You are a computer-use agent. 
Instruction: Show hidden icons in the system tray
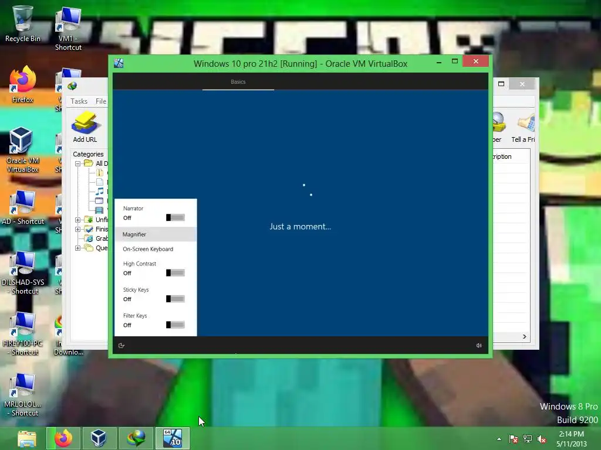(499, 439)
